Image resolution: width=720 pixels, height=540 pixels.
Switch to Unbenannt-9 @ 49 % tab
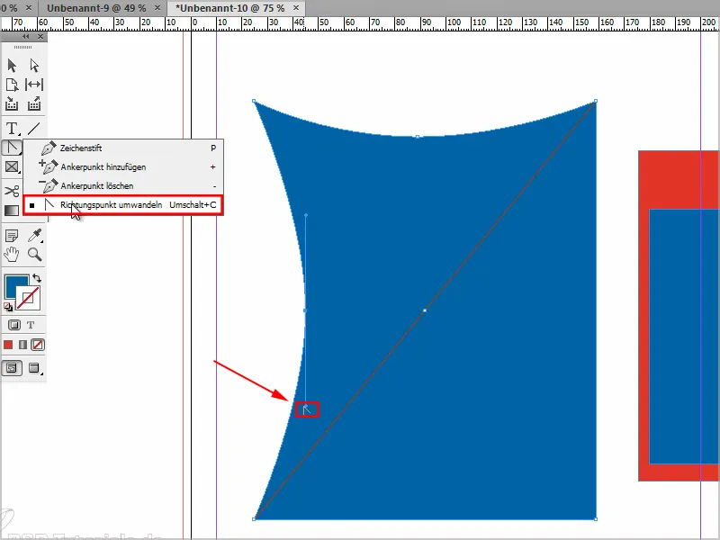click(96, 8)
